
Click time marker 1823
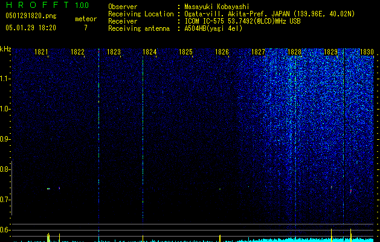pyautogui.click(x=114, y=52)
